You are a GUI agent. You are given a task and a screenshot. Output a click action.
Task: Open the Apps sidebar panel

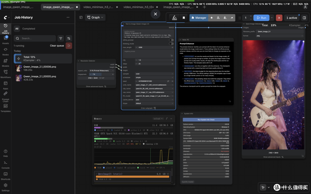pos(5,85)
